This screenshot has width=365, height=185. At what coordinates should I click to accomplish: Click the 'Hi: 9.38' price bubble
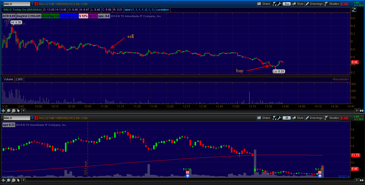pos(16,22)
